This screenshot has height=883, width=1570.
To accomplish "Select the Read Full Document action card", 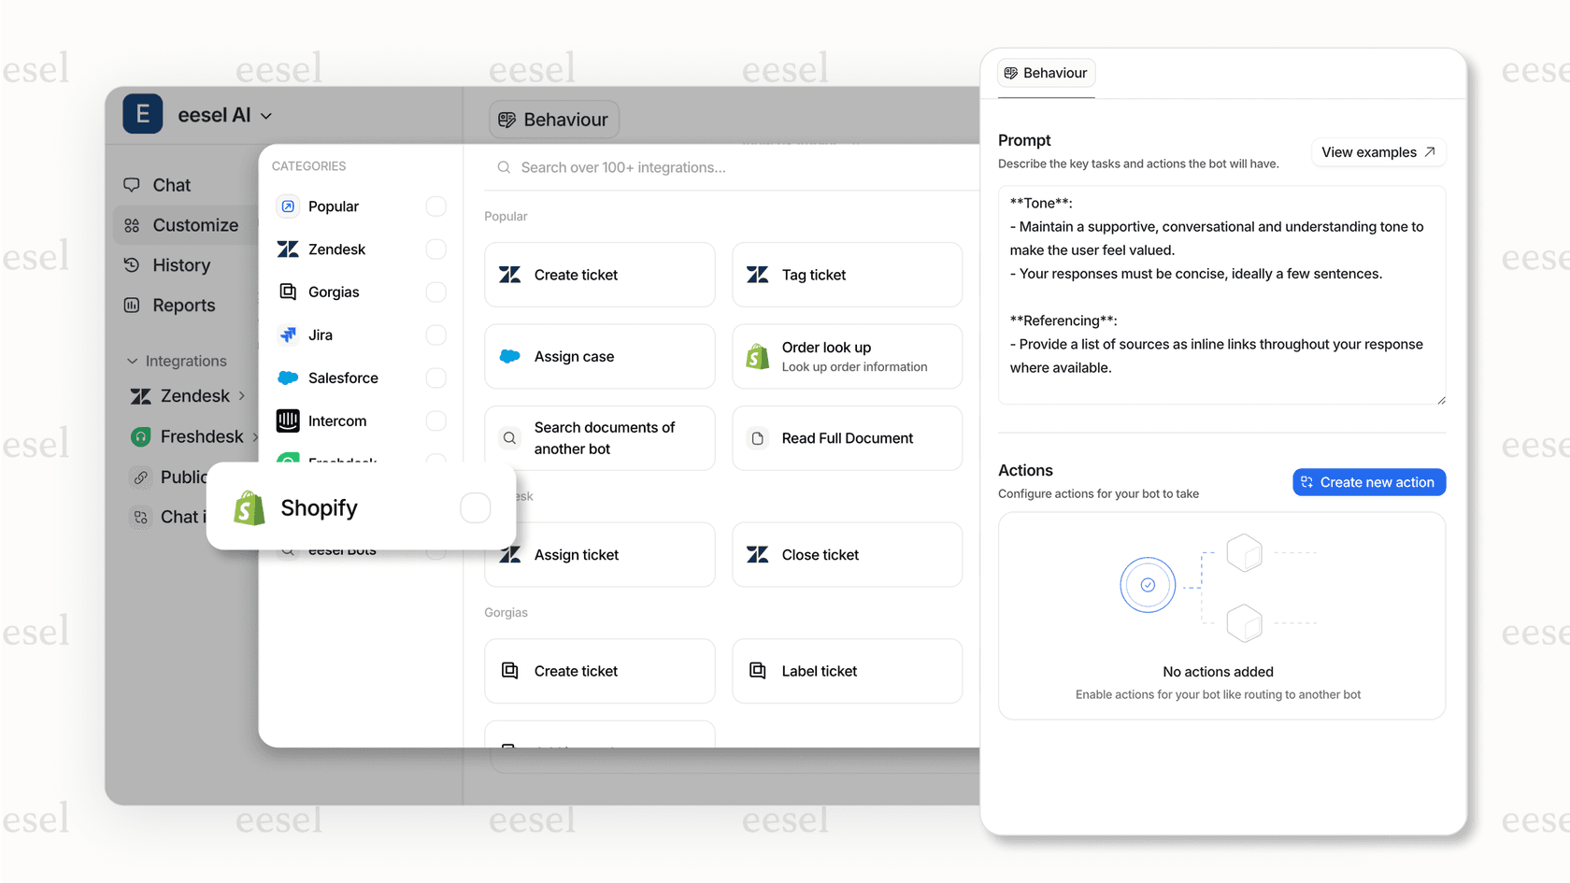I will click(847, 437).
